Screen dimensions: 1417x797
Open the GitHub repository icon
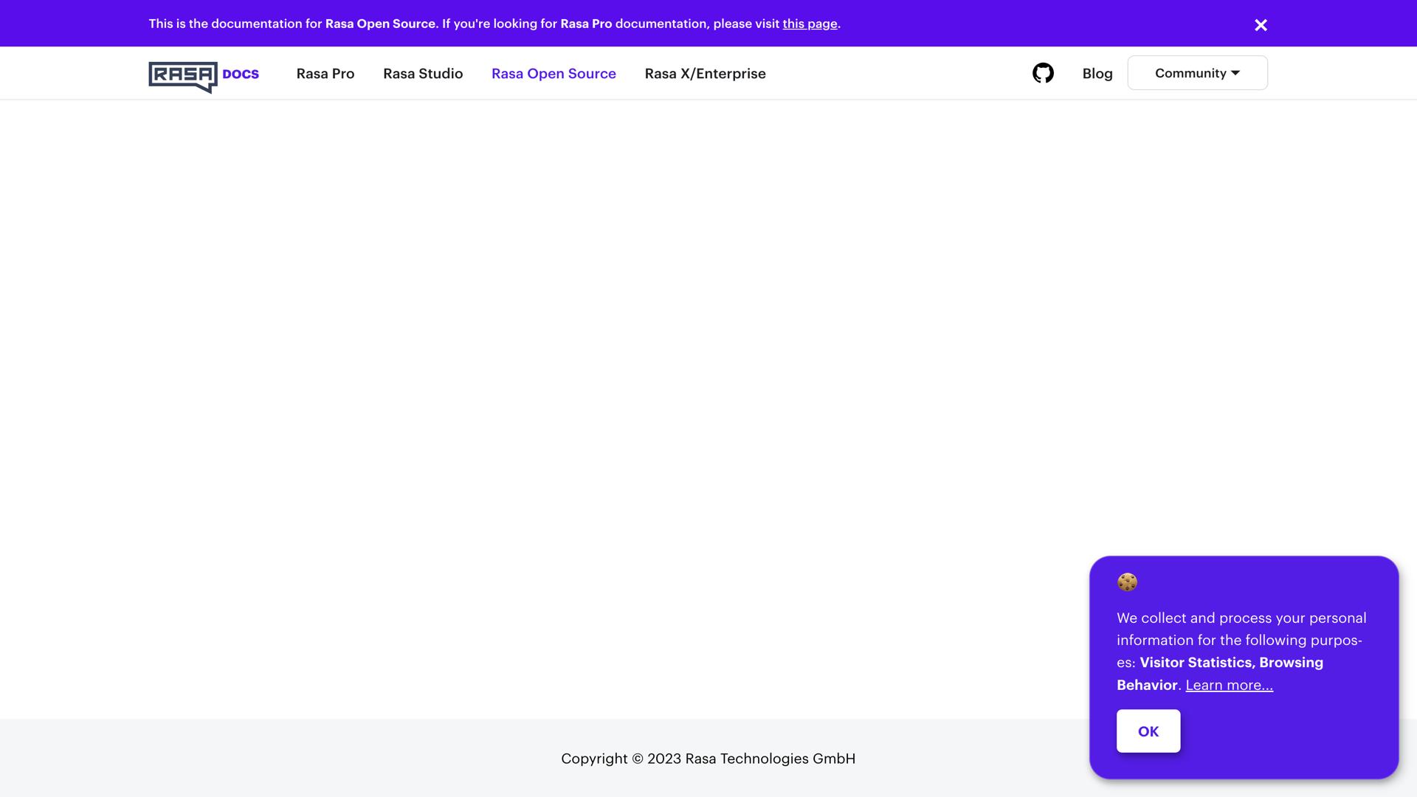click(1043, 73)
